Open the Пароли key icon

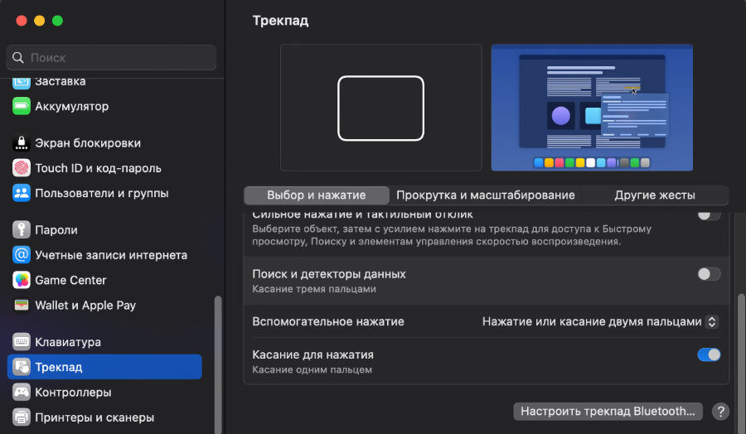tap(21, 229)
